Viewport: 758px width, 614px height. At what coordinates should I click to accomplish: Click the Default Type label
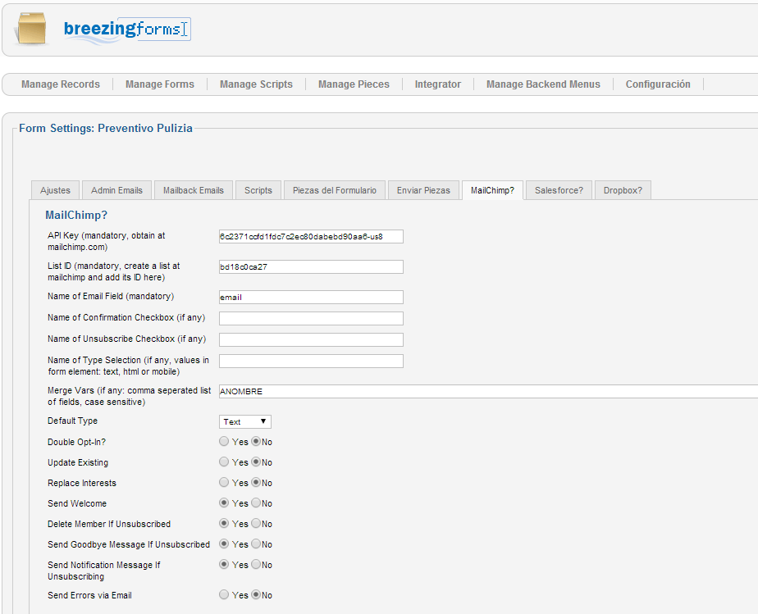click(72, 421)
